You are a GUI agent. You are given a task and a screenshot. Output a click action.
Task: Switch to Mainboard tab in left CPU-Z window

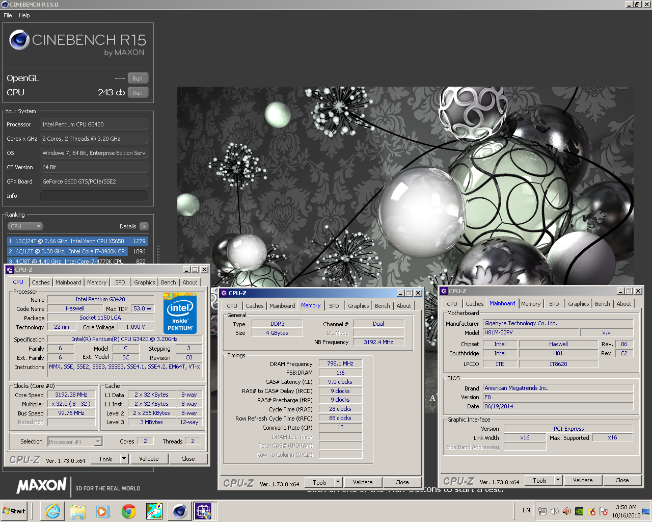(68, 282)
